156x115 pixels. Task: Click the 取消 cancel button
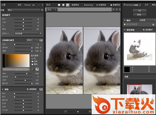point(140,15)
